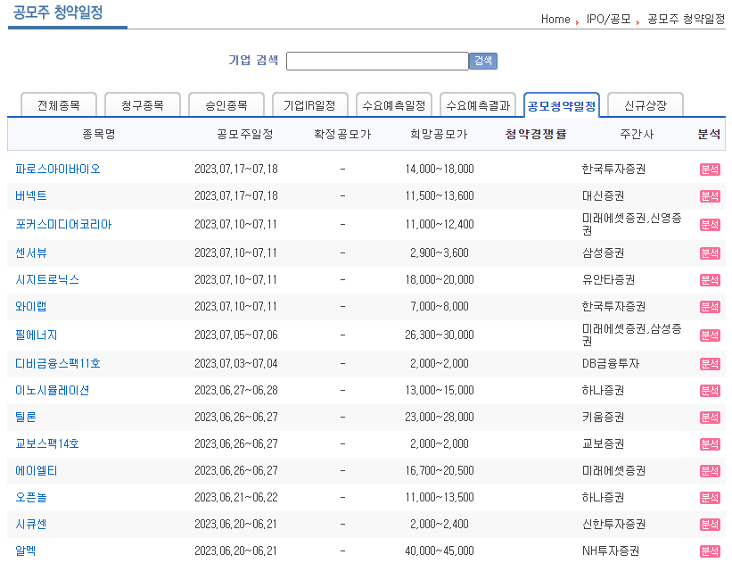Click 분석 next to 에이엘티
732x563 pixels.
tap(710, 470)
